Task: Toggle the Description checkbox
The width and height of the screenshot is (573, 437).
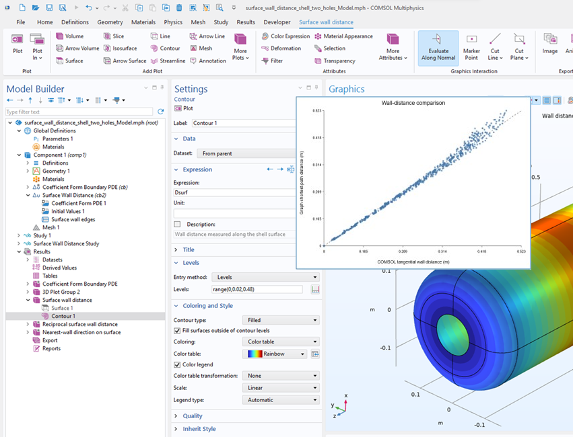Action: (177, 224)
